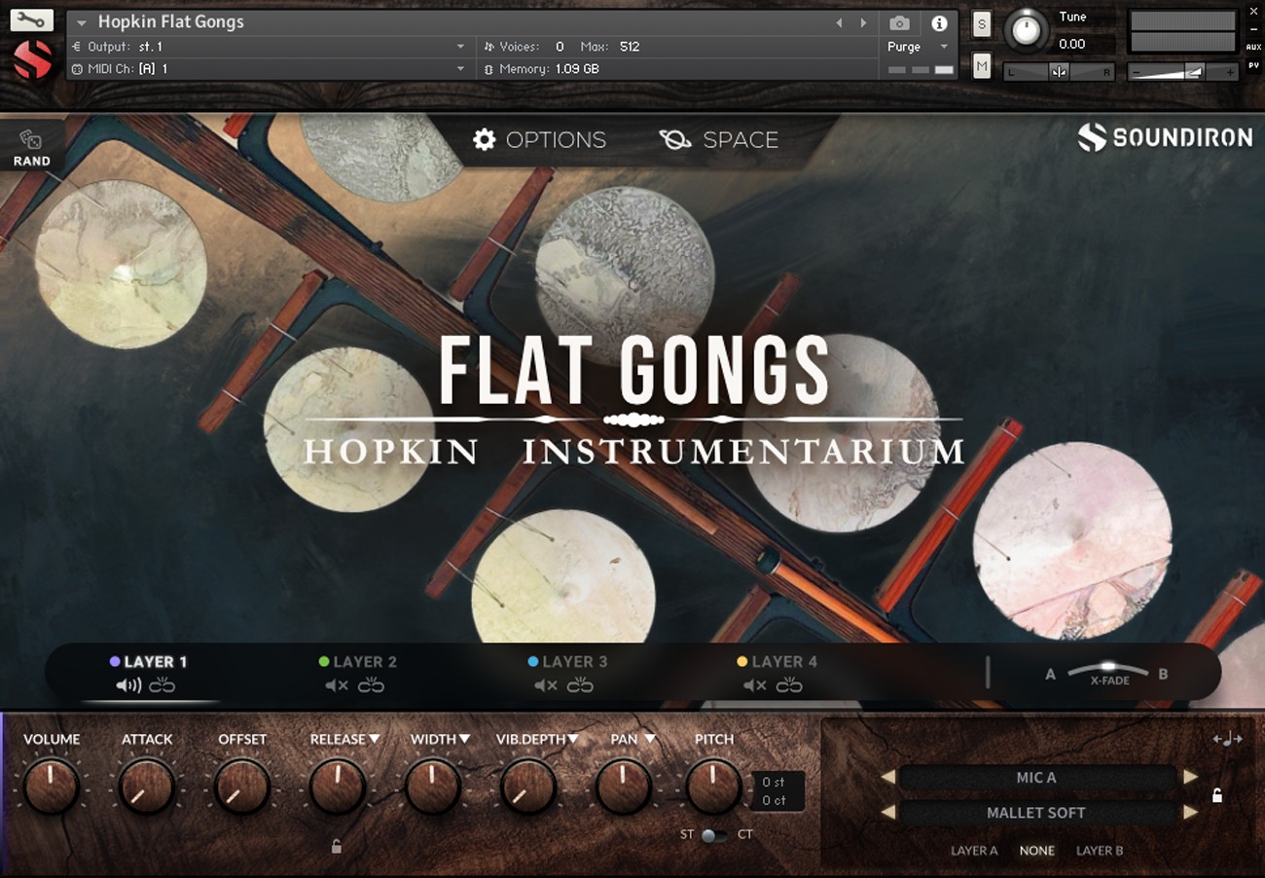This screenshot has width=1265, height=878.
Task: Click the ATTACK knob
Action: tap(146, 787)
